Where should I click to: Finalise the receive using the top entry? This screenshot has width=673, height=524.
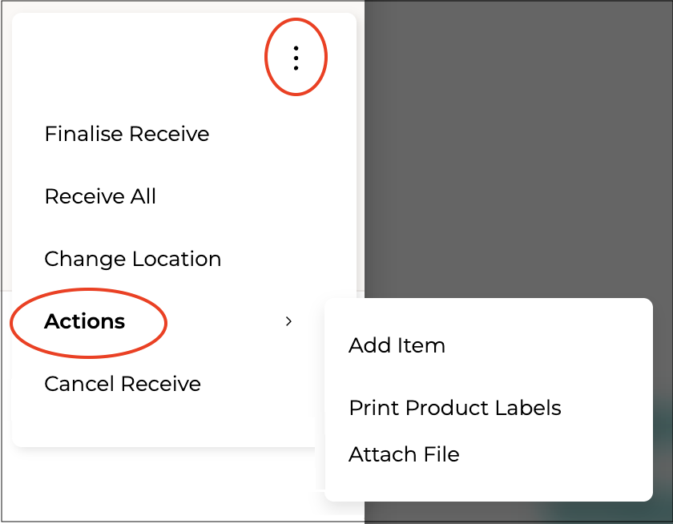point(127,134)
